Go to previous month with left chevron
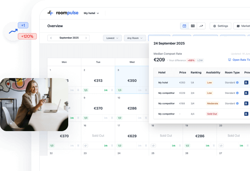 pyautogui.click(x=51, y=38)
